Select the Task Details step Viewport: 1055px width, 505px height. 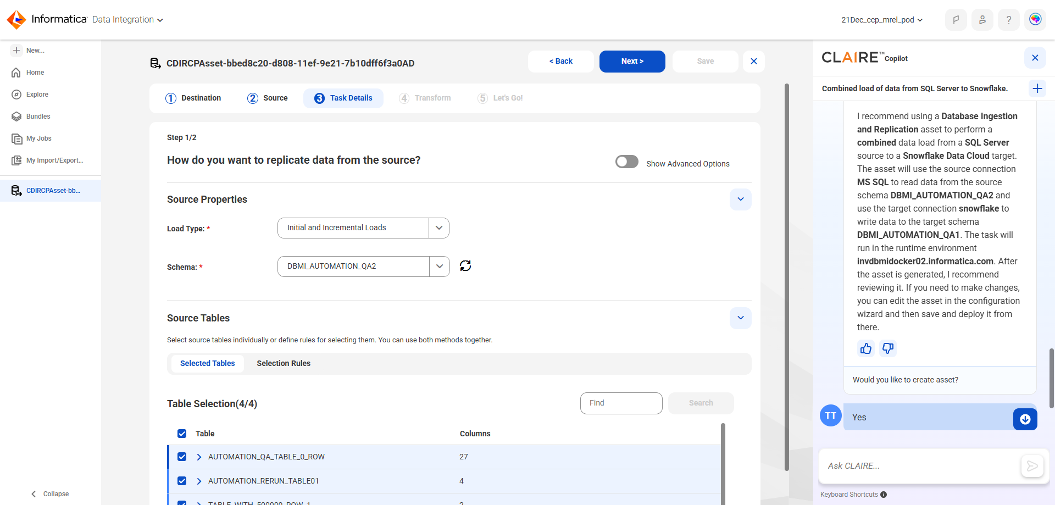(343, 98)
